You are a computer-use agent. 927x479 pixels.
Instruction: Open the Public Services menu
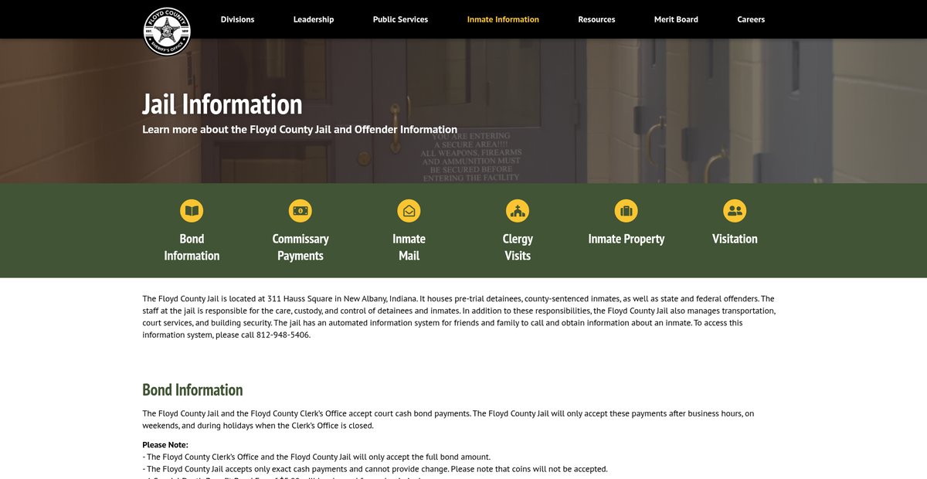tap(400, 19)
